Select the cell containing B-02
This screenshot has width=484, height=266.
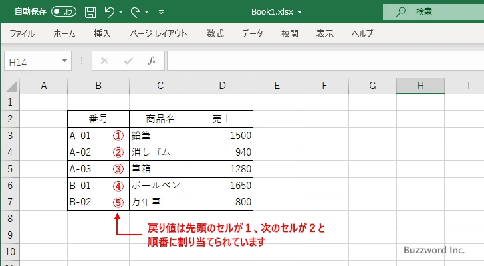[98, 202]
